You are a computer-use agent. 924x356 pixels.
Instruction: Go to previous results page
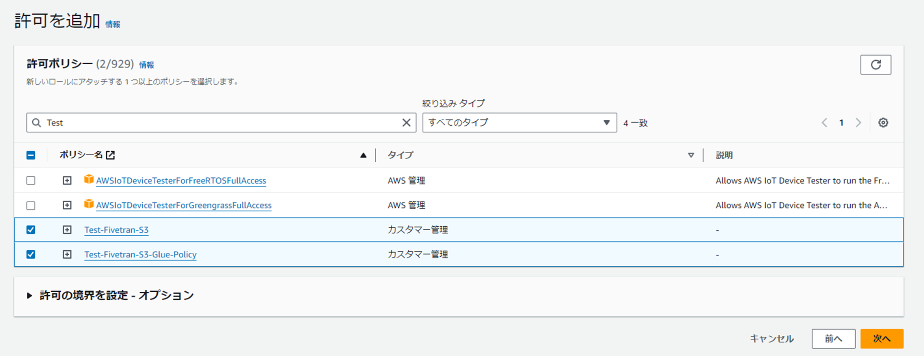pos(824,123)
